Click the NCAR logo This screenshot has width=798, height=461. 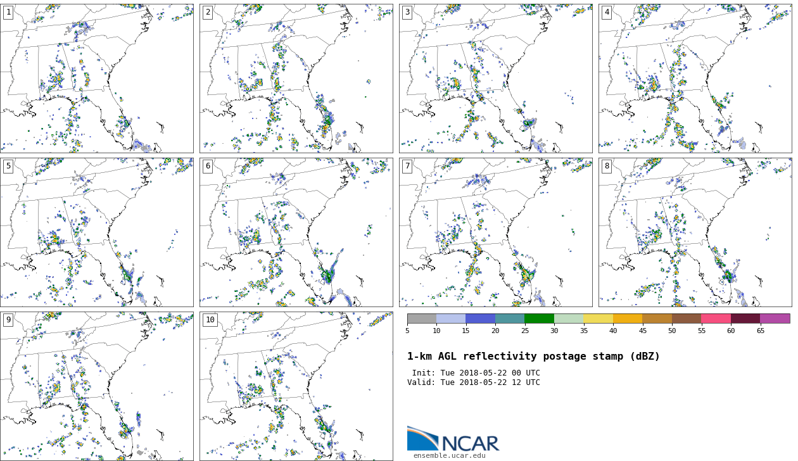(x=453, y=439)
